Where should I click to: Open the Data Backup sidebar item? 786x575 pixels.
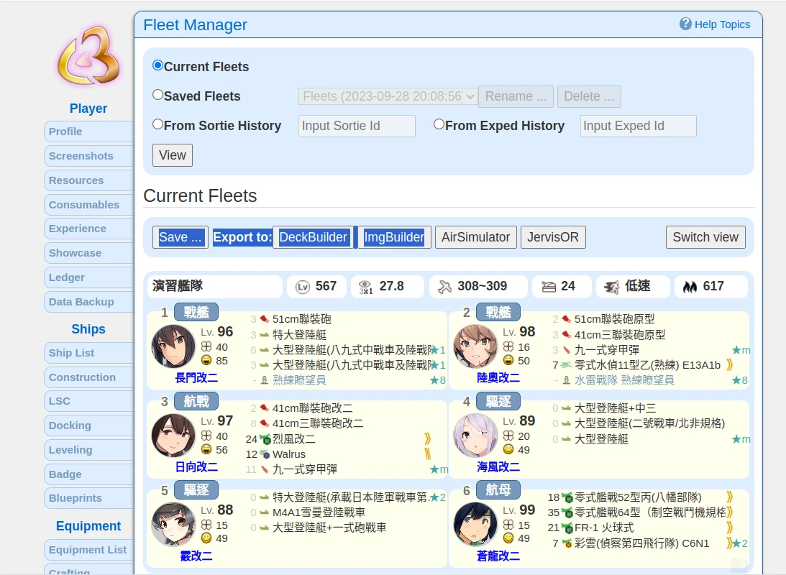(88, 302)
